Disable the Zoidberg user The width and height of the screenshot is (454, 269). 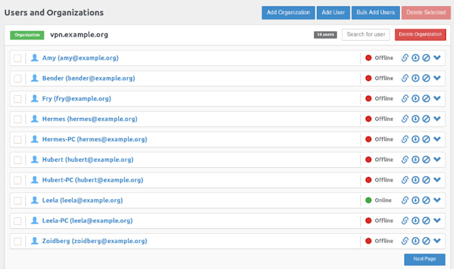pyautogui.click(x=426, y=241)
